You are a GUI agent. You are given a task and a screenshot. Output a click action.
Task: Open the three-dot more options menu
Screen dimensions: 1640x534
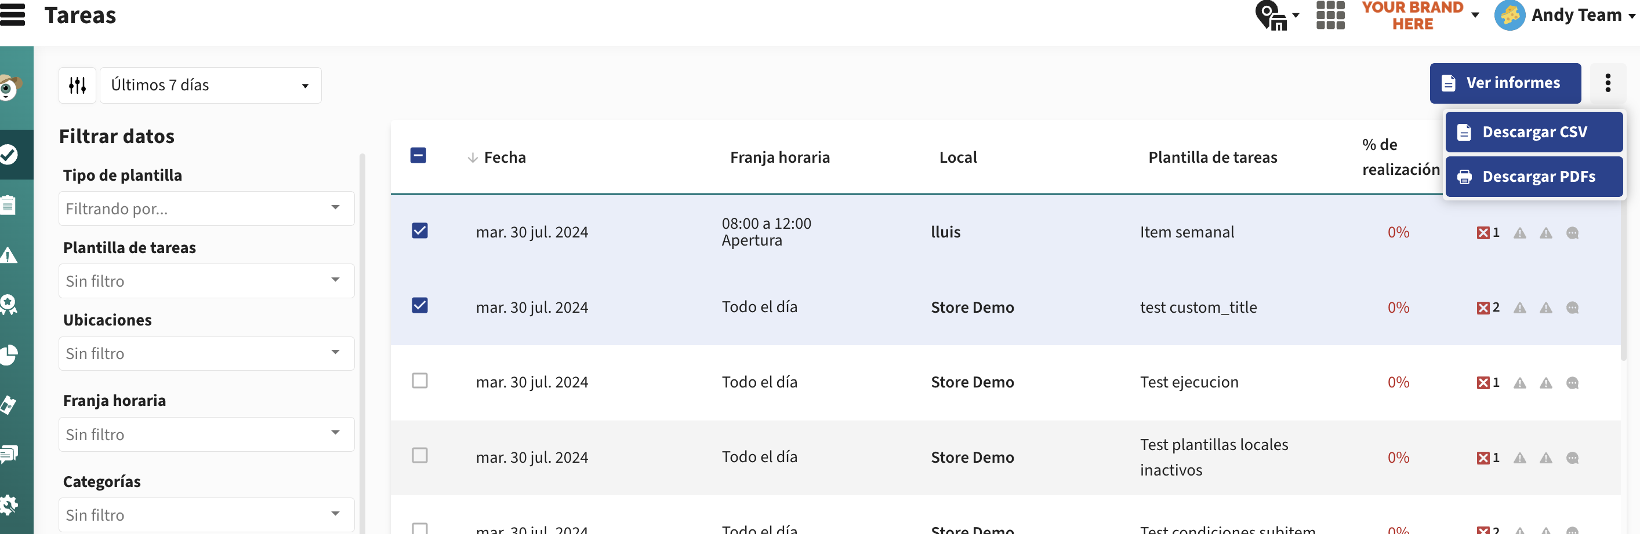coord(1608,83)
